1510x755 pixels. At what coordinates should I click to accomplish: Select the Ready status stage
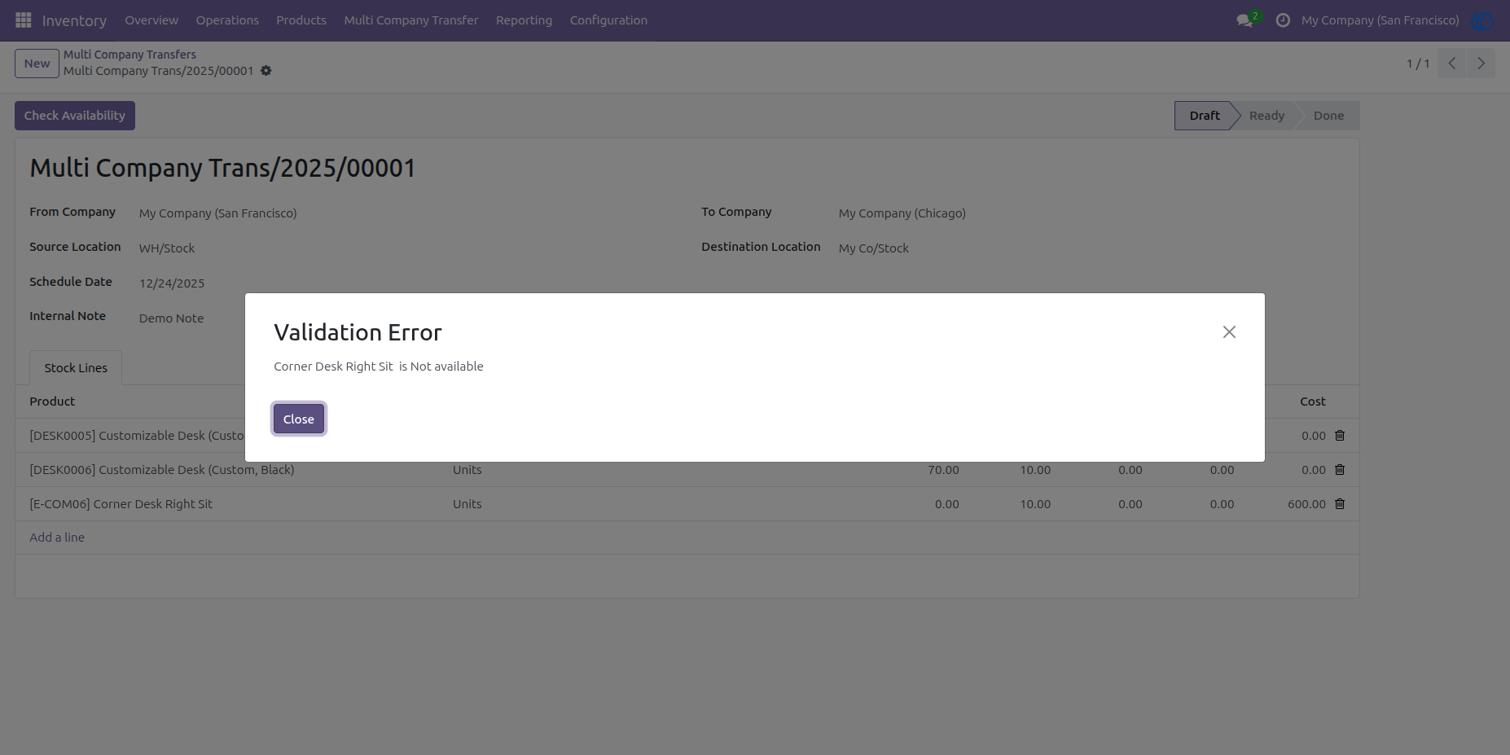1266,116
